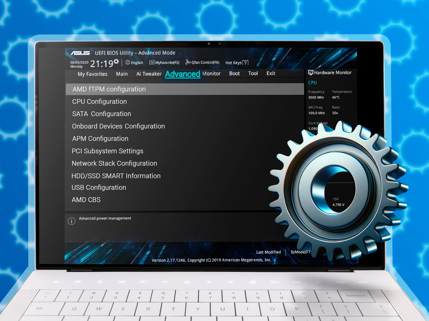Click the ASUS logo in the header

click(x=80, y=53)
